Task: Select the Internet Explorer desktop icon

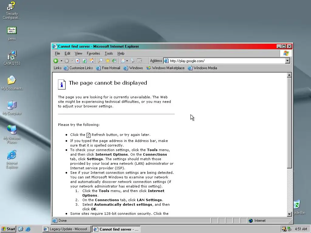Action: pos(12,159)
